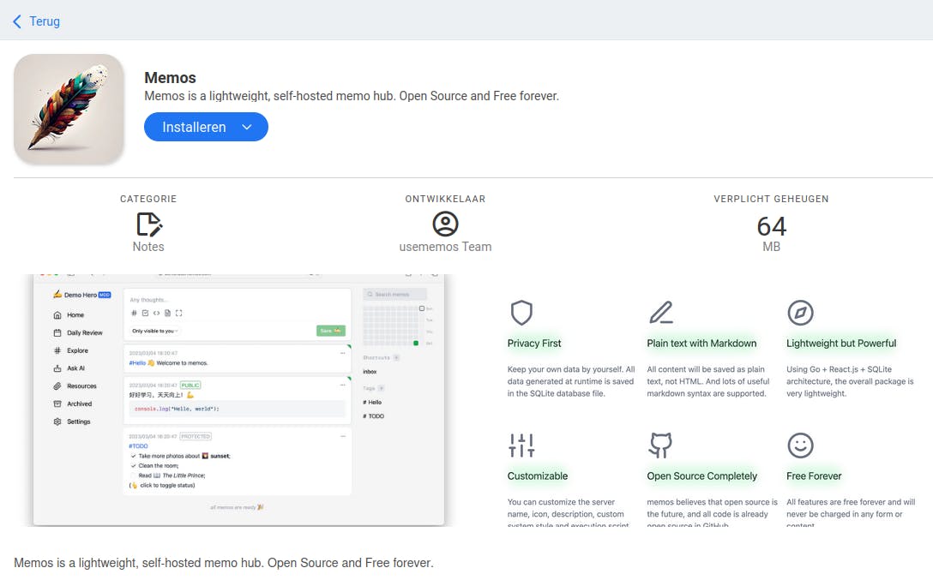Click the Privacy First shield icon
Screen dimensions: 933x580
click(521, 313)
